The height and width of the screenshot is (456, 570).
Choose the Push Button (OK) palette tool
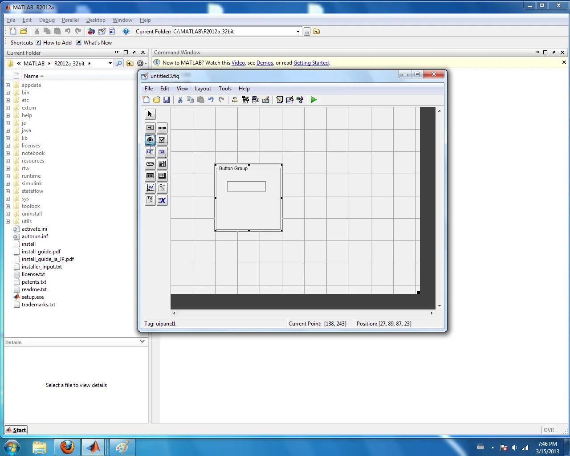pos(150,128)
